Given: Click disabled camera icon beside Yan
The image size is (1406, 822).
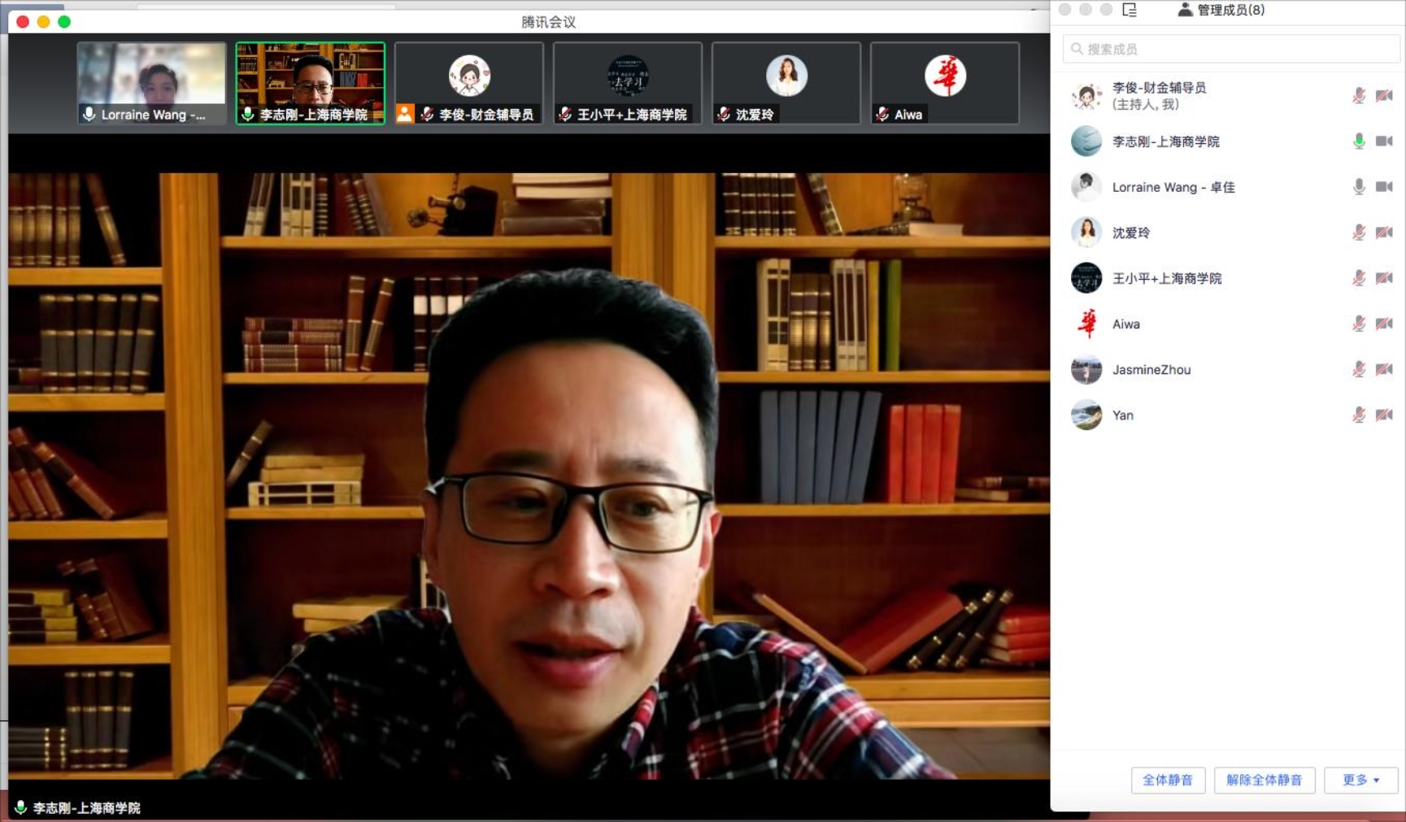Looking at the screenshot, I should 1384,415.
